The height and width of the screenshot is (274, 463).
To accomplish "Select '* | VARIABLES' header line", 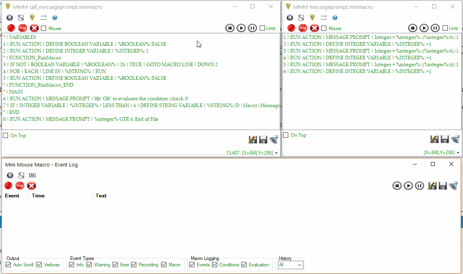I will [20, 37].
